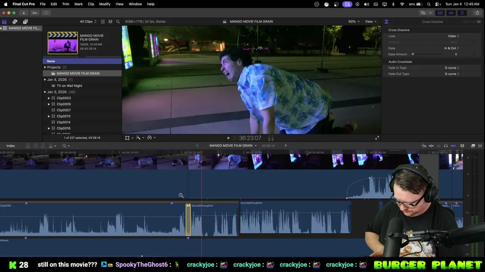The height and width of the screenshot is (272, 485).
Task: Toggle clip appearance filmstrip/list view icon
Action: (x=103, y=22)
